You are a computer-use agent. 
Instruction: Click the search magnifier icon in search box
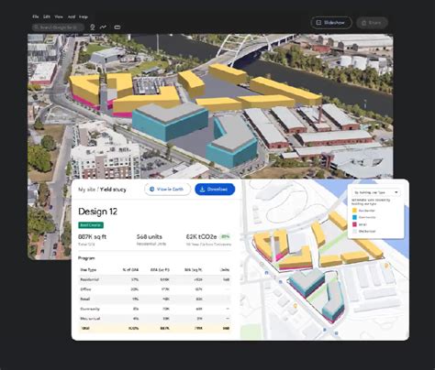point(37,27)
